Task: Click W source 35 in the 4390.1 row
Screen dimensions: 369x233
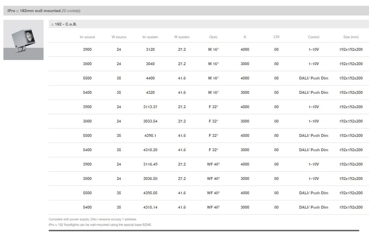Action: 119,135
